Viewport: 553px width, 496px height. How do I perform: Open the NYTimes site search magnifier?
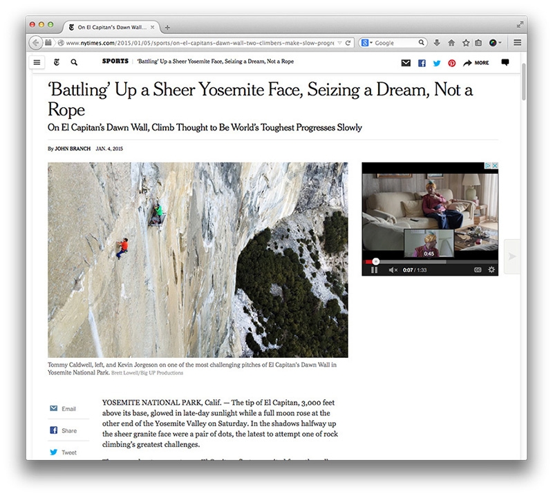click(74, 62)
